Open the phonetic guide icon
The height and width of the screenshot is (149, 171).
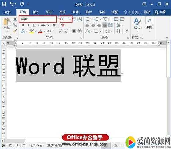pos(75,19)
